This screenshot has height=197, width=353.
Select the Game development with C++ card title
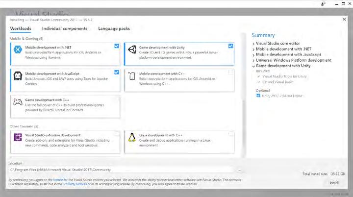click(47, 100)
